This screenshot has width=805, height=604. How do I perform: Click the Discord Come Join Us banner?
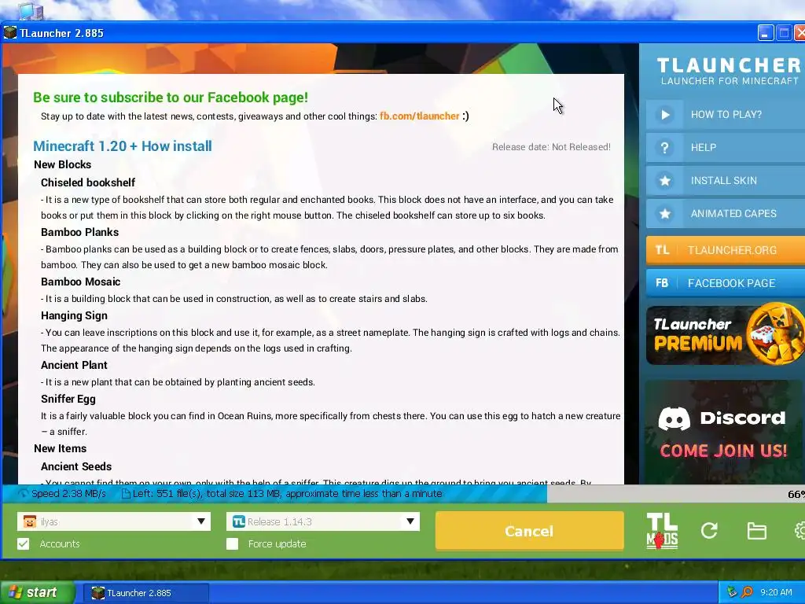pyautogui.click(x=723, y=433)
